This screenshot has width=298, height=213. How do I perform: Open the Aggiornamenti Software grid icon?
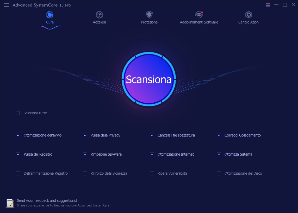pyautogui.click(x=199, y=14)
